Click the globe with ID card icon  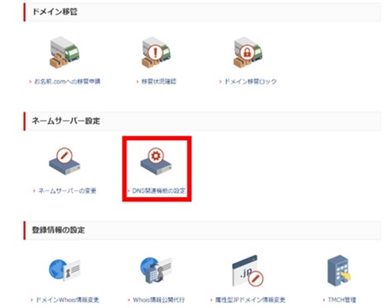(x=64, y=270)
